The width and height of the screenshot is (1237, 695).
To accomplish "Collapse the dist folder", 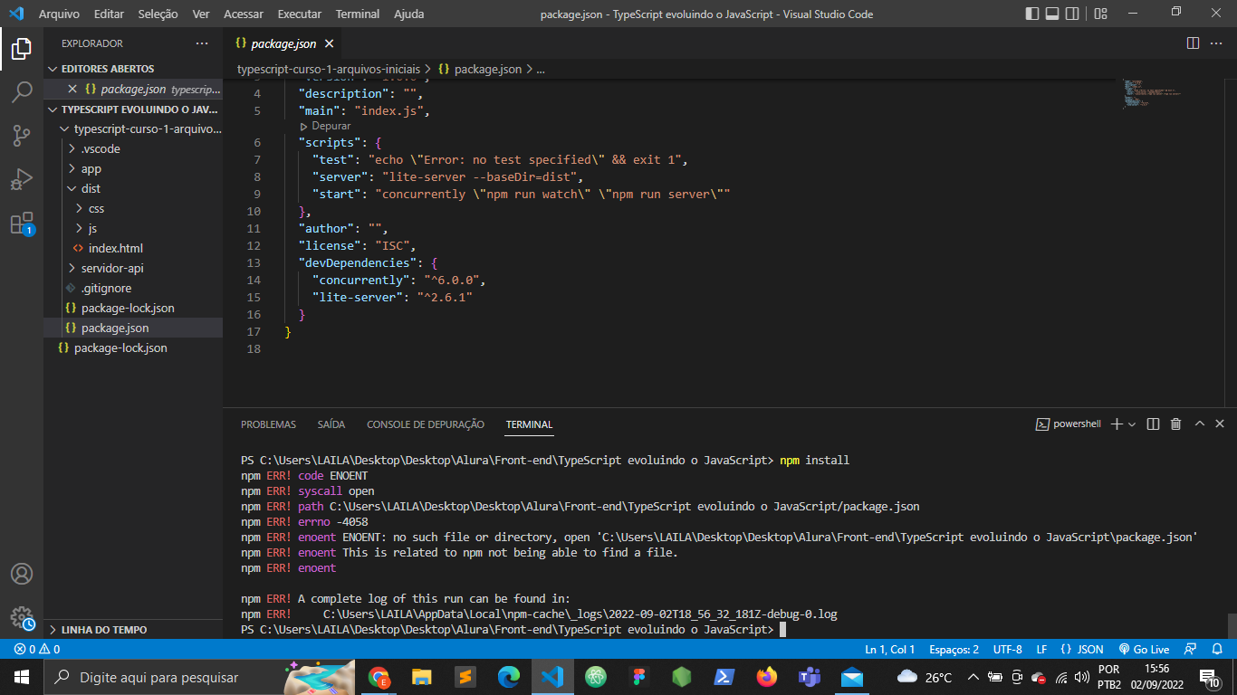I will [x=134, y=188].
